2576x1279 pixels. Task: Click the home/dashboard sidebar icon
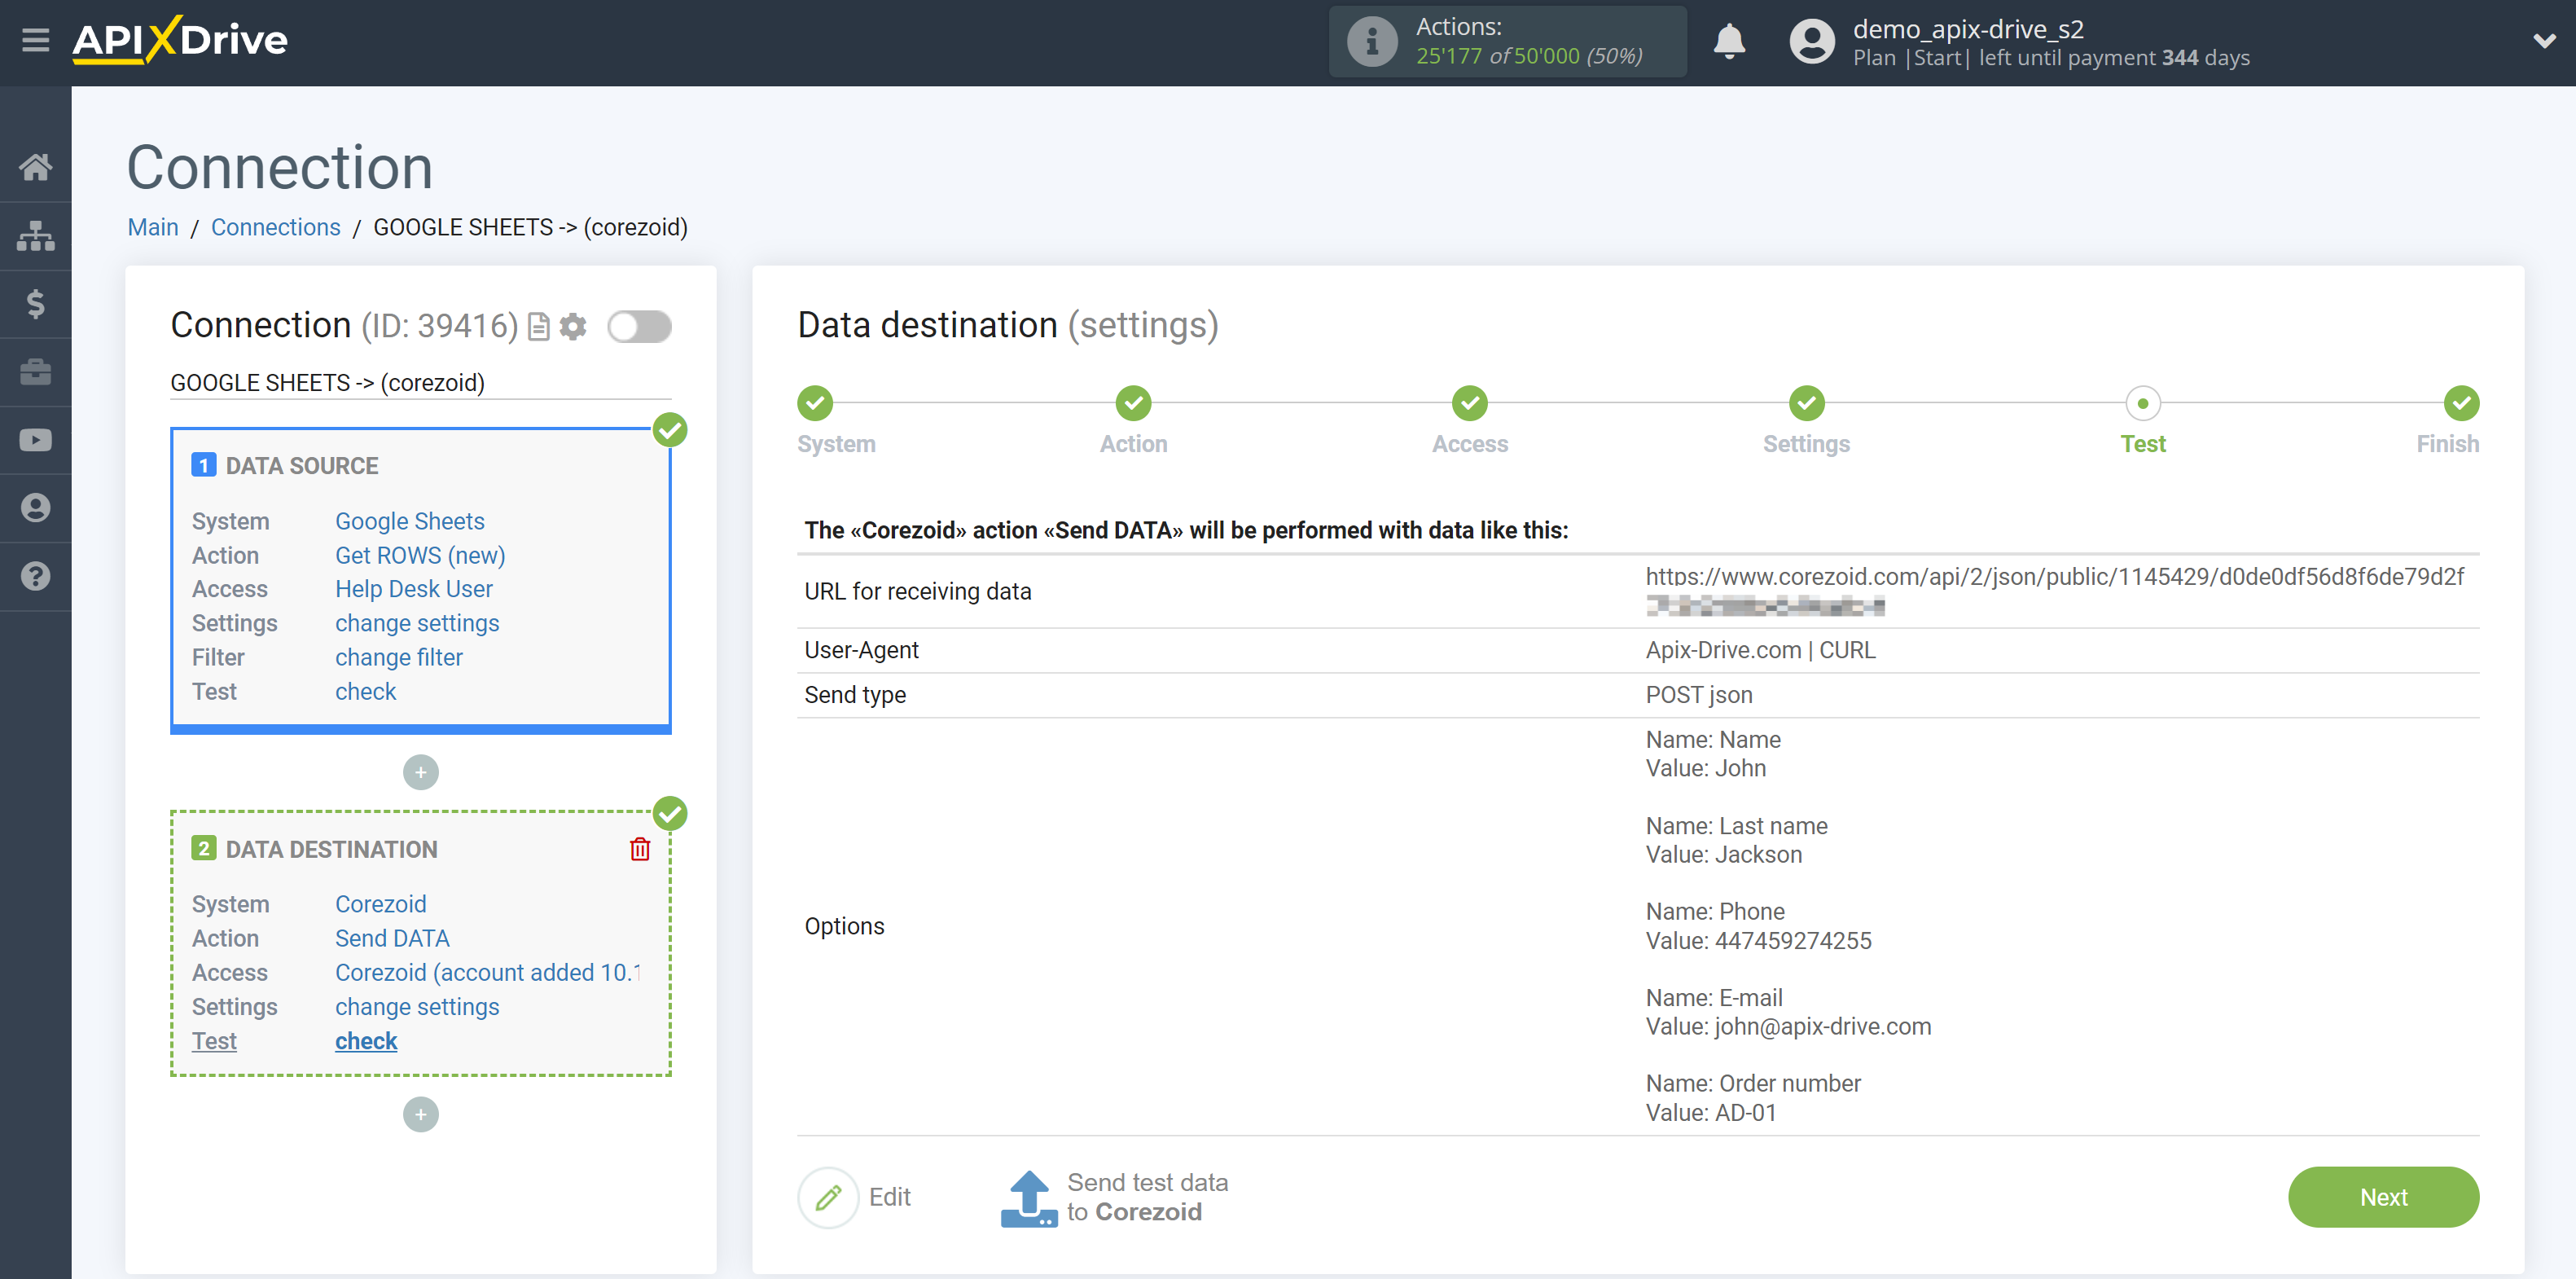coord(36,165)
